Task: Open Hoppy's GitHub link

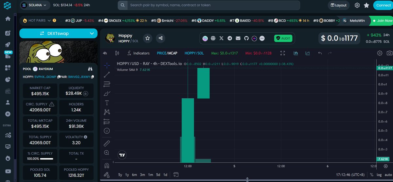Action: click(x=246, y=38)
